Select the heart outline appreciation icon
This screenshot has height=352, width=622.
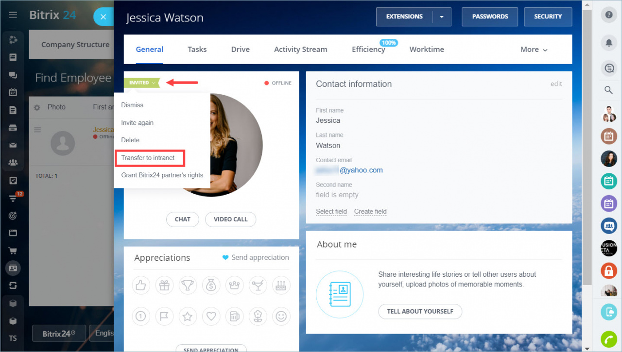click(211, 317)
